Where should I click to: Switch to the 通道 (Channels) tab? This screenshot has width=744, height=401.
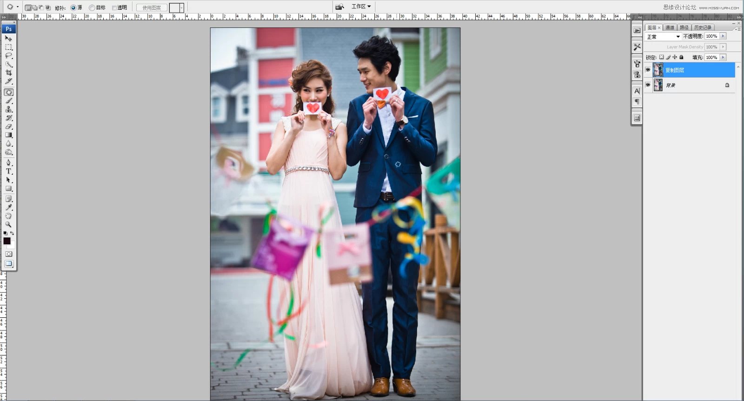click(x=670, y=27)
